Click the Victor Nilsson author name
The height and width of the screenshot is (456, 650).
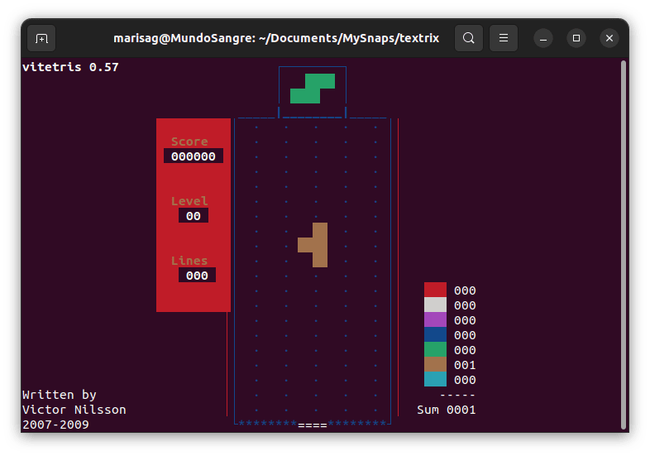pos(74,410)
